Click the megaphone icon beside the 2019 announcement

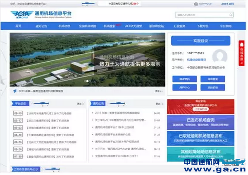click(15, 91)
